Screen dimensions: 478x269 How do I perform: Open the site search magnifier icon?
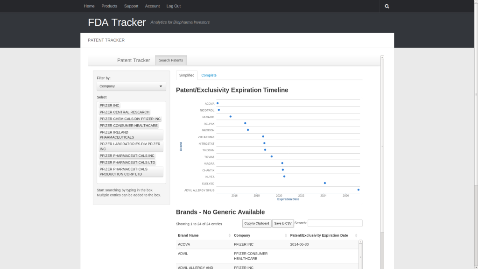coord(387,6)
